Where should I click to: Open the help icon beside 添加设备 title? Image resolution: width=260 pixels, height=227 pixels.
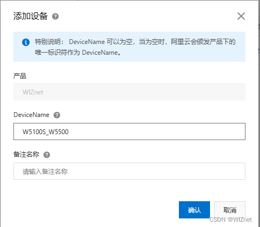point(55,17)
